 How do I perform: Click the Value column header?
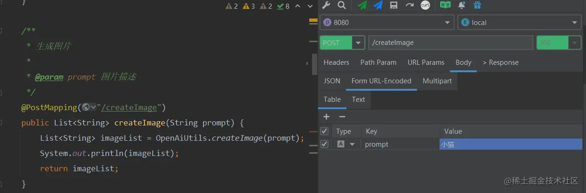click(x=511, y=131)
